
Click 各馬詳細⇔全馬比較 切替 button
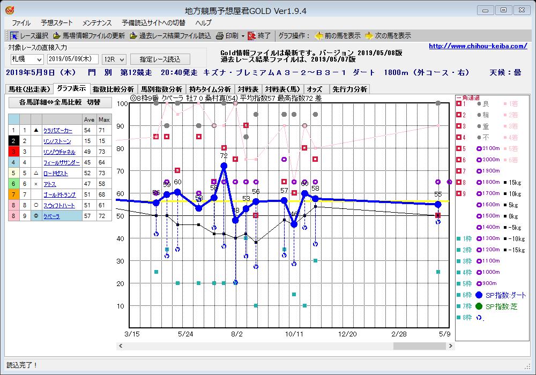click(60, 102)
